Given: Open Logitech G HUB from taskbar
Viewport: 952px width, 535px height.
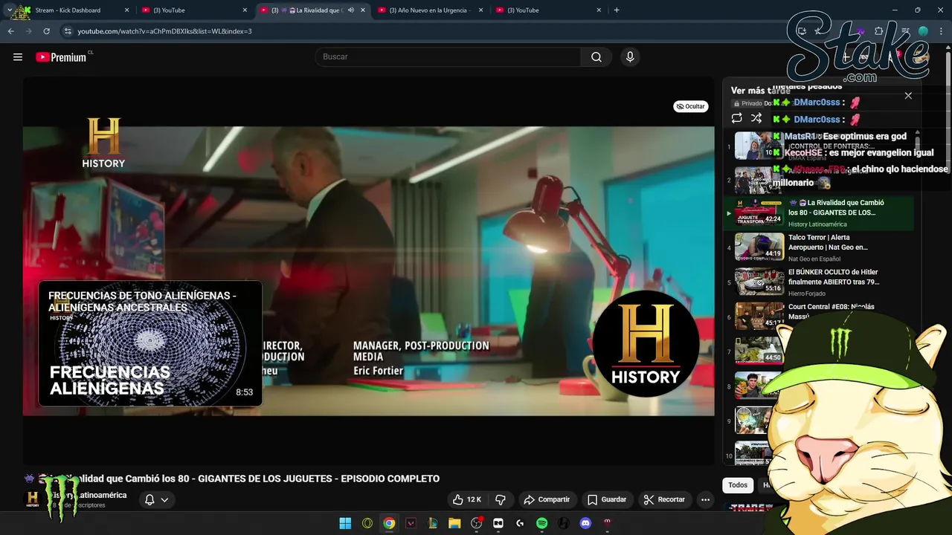Looking at the screenshot, I should click(520, 523).
